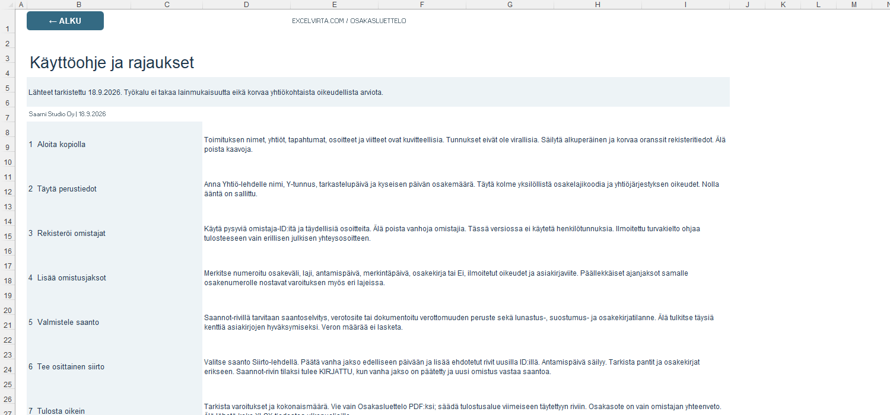
Task: Select column C header
Action: point(167,5)
